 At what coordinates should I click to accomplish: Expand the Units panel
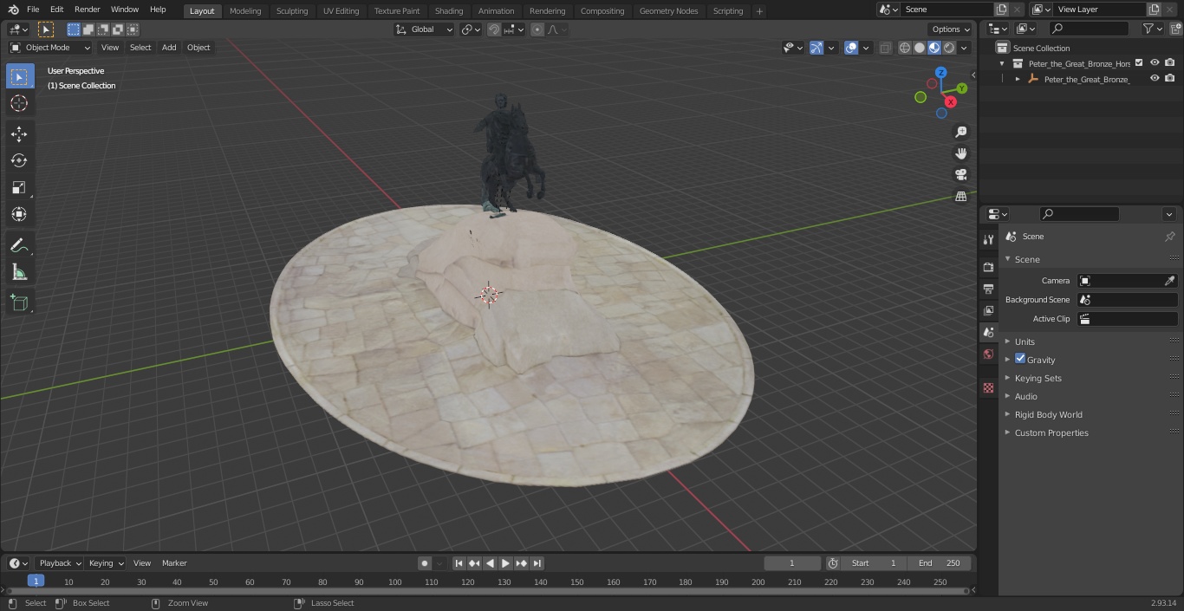pyautogui.click(x=1025, y=341)
